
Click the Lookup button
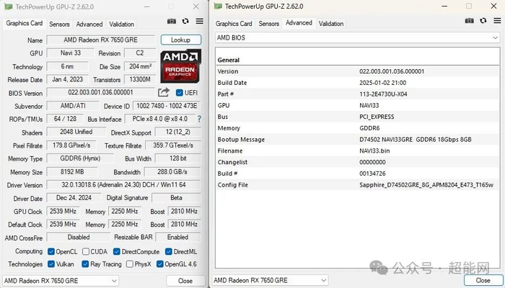point(181,40)
